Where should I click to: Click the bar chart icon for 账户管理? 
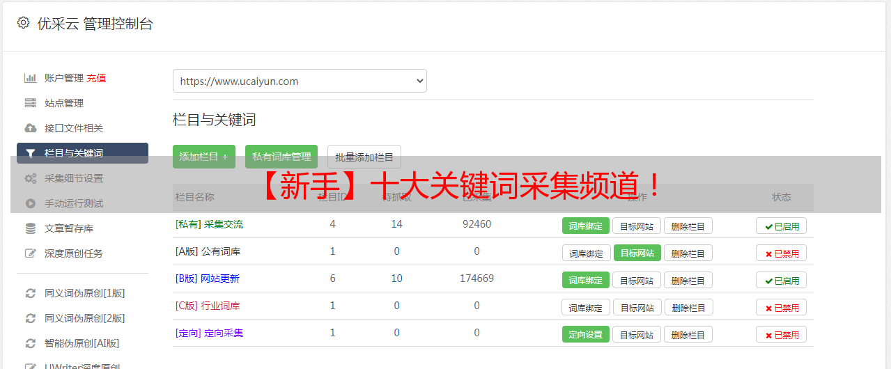click(30, 78)
